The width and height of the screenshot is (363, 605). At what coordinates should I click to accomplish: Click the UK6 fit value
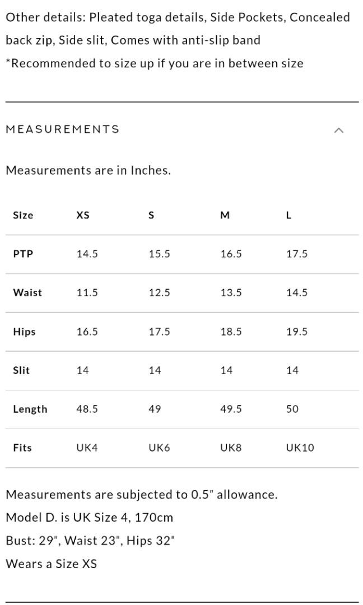coord(159,448)
